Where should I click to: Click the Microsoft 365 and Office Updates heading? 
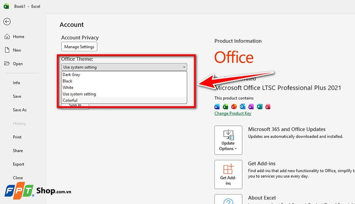click(287, 129)
